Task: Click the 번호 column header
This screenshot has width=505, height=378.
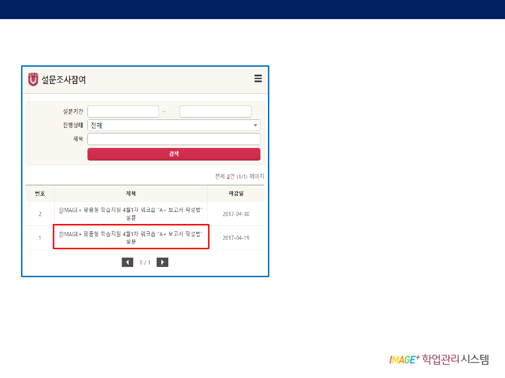Action: pyautogui.click(x=40, y=193)
